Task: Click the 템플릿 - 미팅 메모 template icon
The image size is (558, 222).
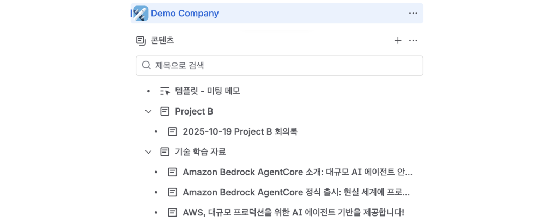Action: click(x=165, y=91)
